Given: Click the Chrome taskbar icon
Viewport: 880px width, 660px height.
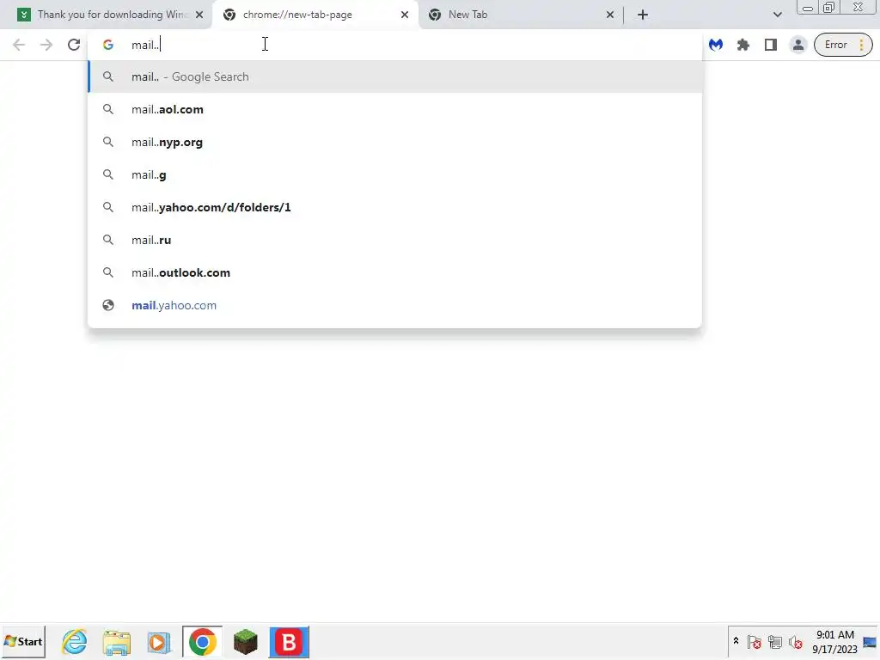Looking at the screenshot, I should (203, 641).
